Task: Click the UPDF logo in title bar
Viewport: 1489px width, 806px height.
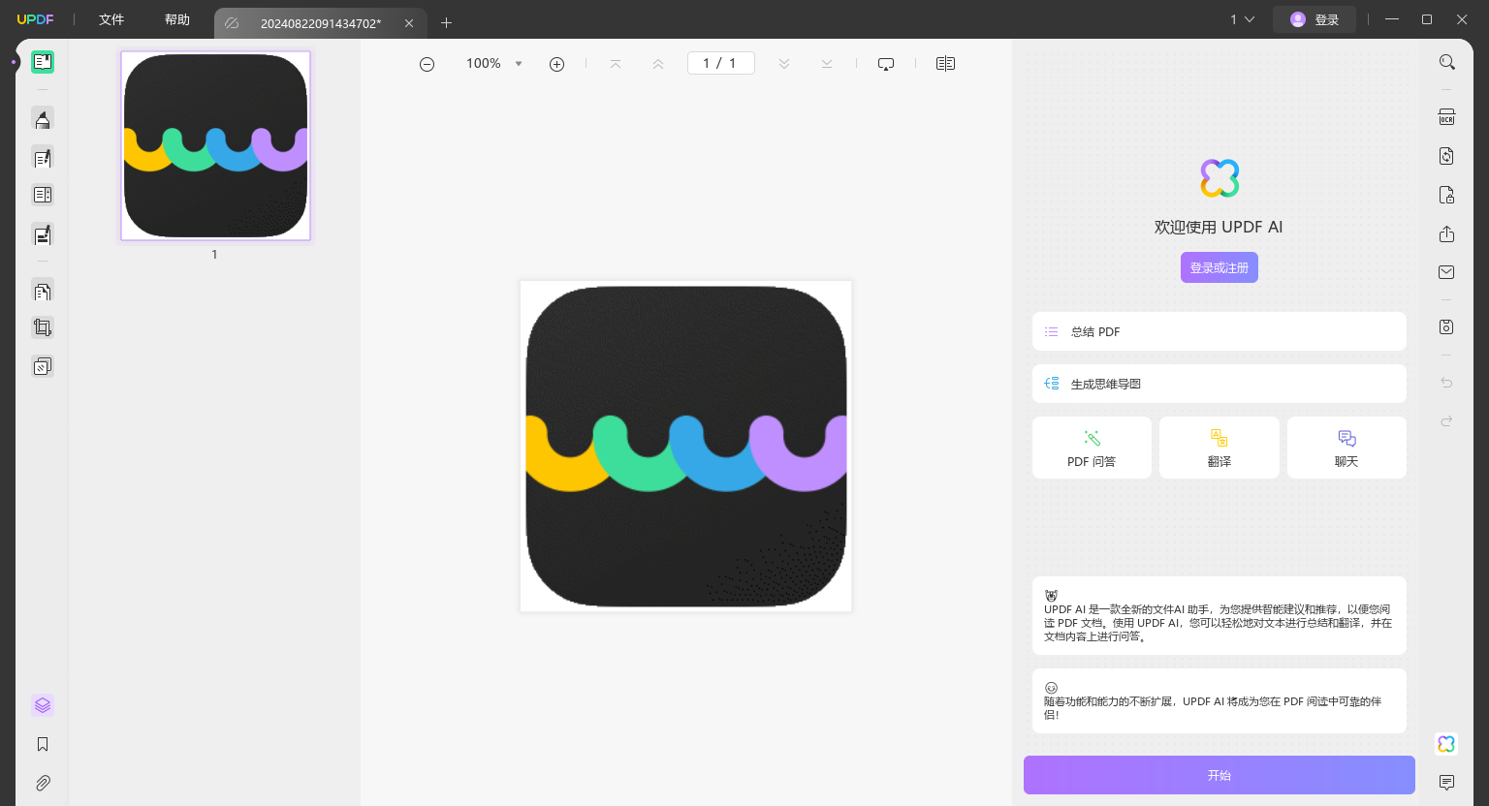Action: (x=35, y=19)
